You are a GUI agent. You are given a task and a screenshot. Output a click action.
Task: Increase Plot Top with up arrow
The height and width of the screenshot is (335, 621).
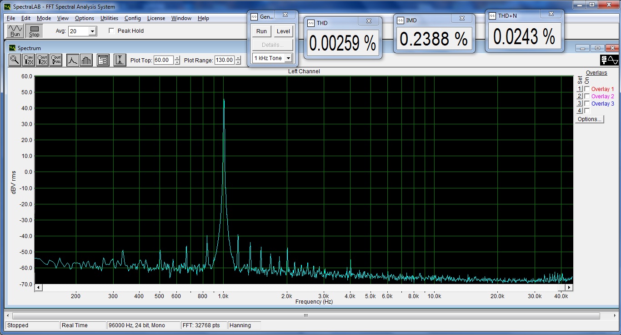177,57
